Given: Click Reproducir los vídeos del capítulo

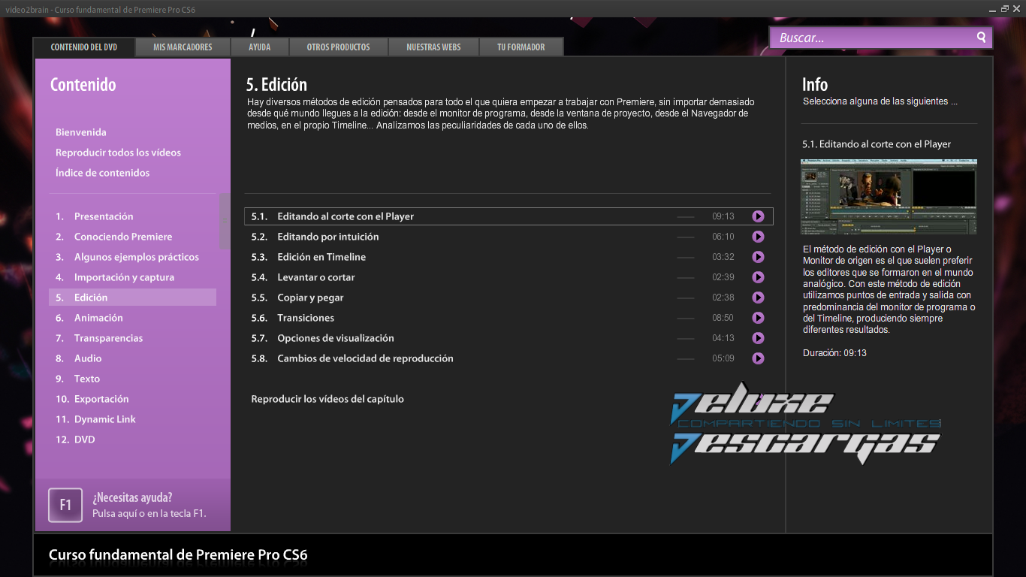Looking at the screenshot, I should tap(327, 399).
